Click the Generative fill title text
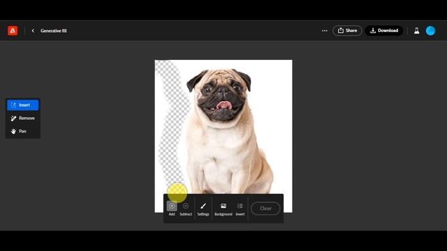The height and width of the screenshot is (251, 447). tap(54, 31)
